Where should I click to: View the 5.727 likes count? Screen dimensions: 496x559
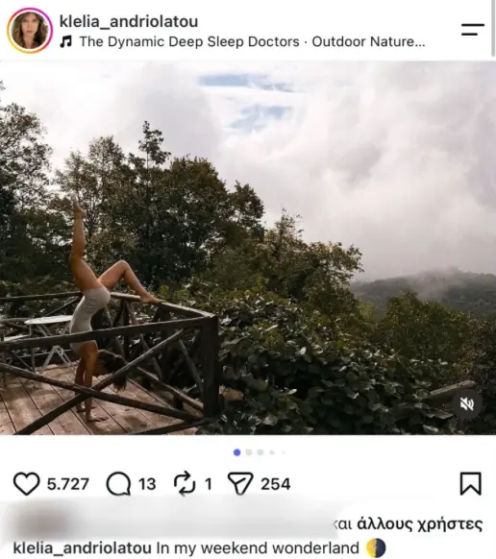(68, 484)
